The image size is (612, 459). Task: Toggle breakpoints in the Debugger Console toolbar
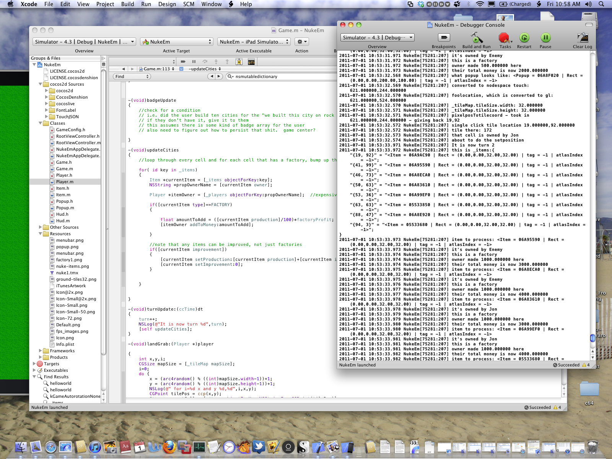point(444,38)
